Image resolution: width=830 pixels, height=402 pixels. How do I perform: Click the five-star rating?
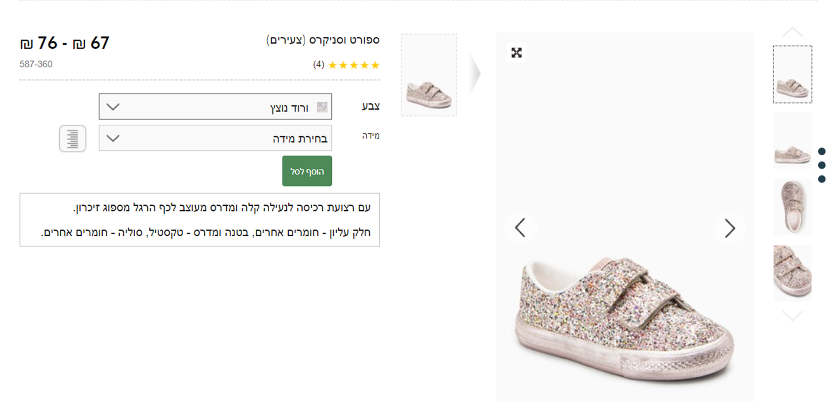(353, 65)
